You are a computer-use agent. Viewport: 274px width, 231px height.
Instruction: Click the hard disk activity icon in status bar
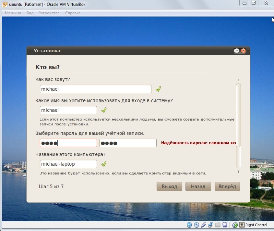tap(189, 225)
